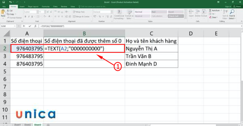Open the Formulas ribbon tab
The image size is (243, 126).
(x=45, y=6)
